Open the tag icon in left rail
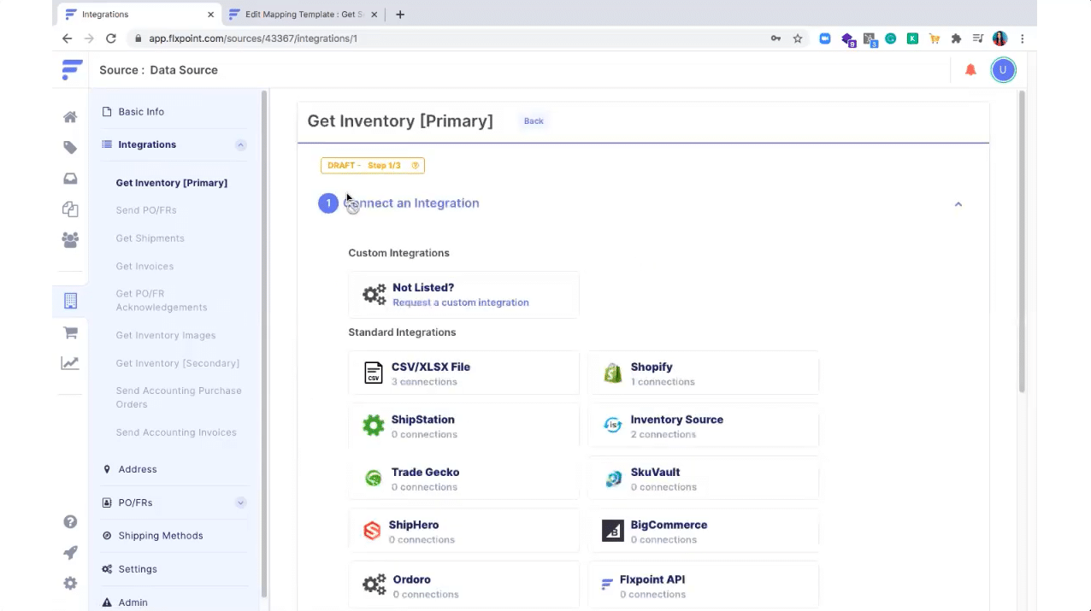This screenshot has height=611, width=1091. (70, 148)
